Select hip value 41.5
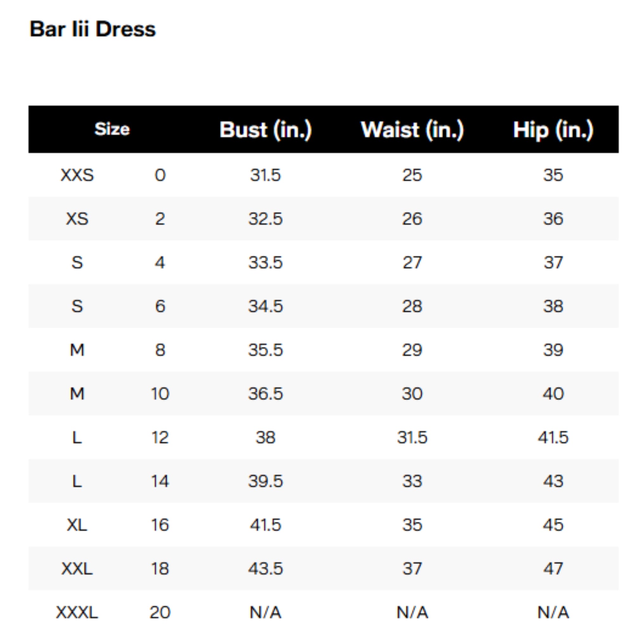 (x=553, y=437)
